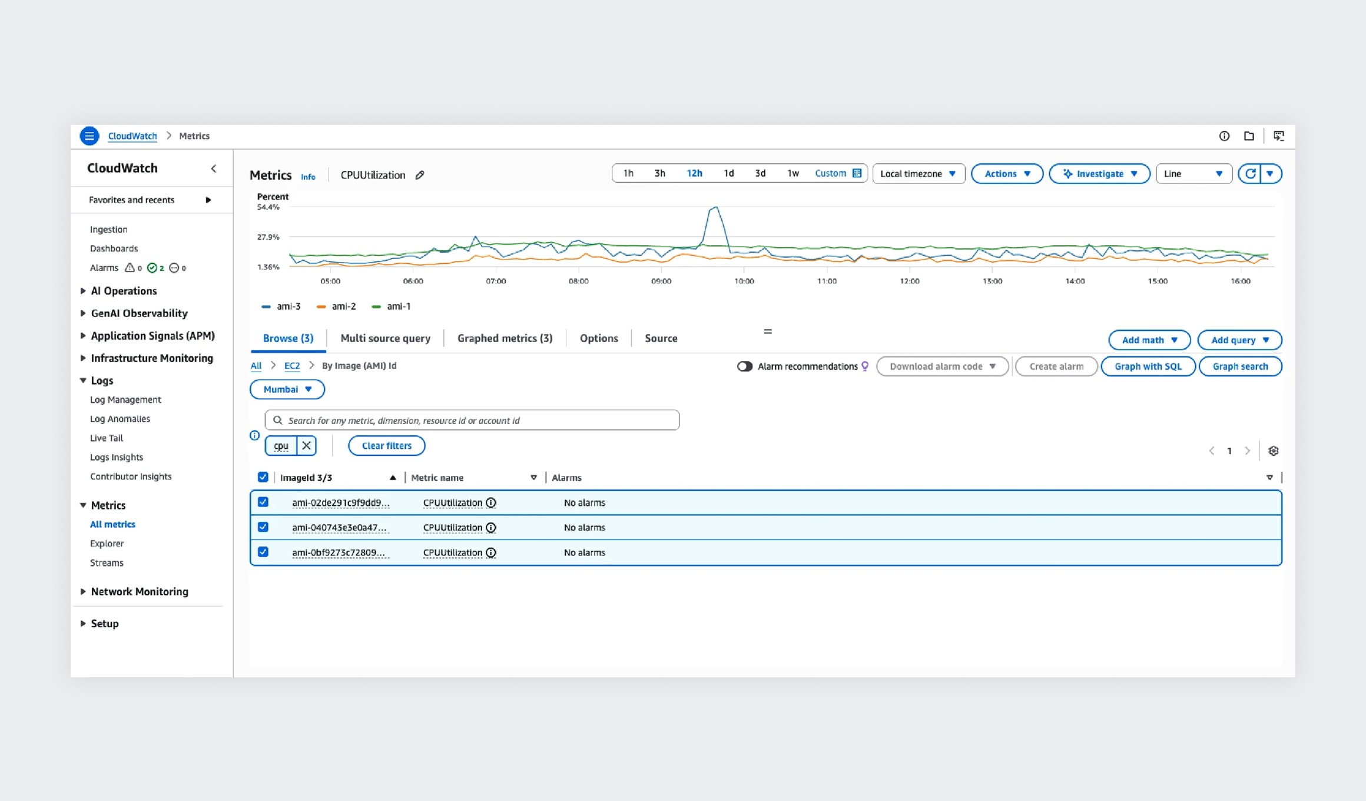
Task: Refresh the graph with the refresh icon
Action: (x=1250, y=174)
